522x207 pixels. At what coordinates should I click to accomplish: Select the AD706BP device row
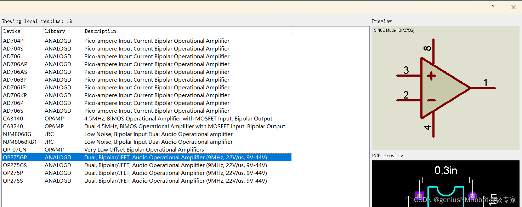coord(147,80)
